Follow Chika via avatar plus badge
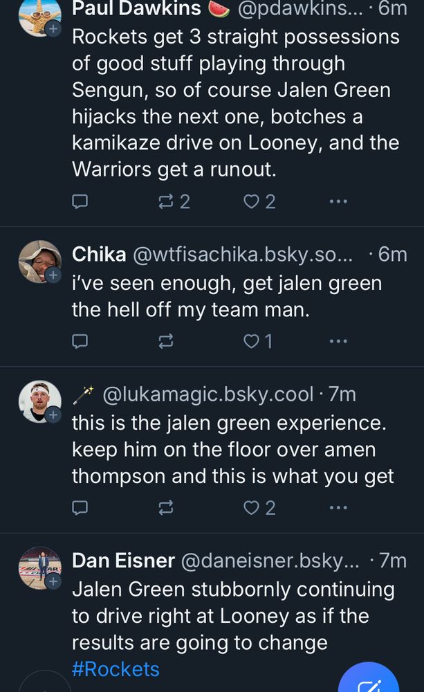This screenshot has width=424, height=692. (x=53, y=275)
